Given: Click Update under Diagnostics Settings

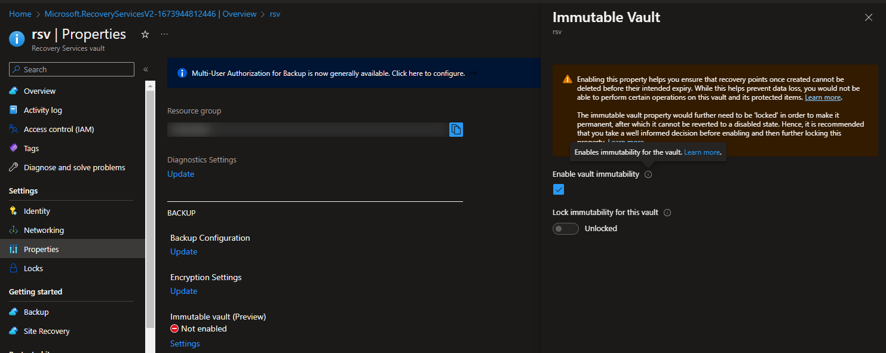Looking at the screenshot, I should [180, 174].
